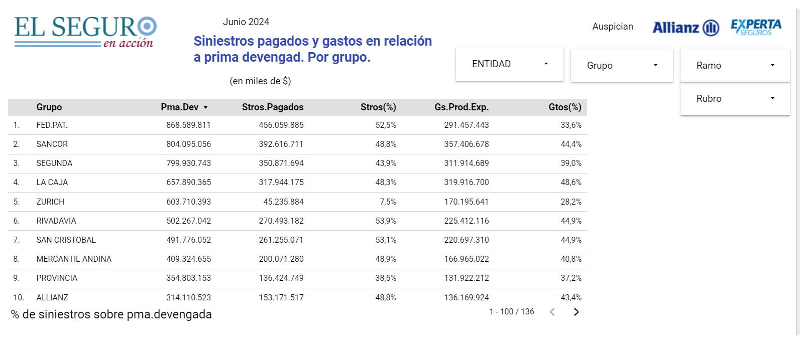Click the 1 - 100 / 136 pagination label
This screenshot has width=800, height=350.
tap(512, 312)
